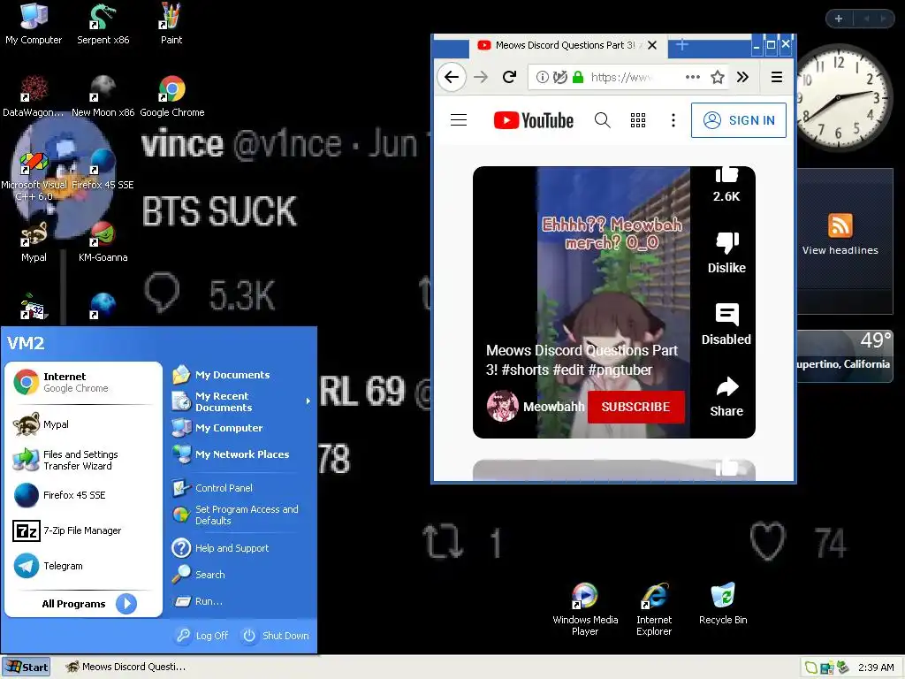Expand browser toolbar overflow chevrons
Screen dimensions: 905x679
click(x=742, y=77)
